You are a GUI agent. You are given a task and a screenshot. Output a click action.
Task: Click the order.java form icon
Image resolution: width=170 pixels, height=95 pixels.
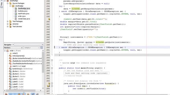(16, 16)
